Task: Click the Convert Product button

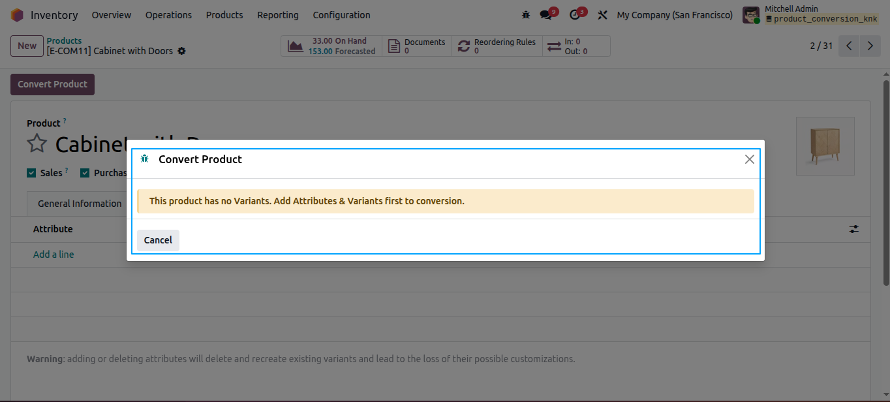Action: 52,84
